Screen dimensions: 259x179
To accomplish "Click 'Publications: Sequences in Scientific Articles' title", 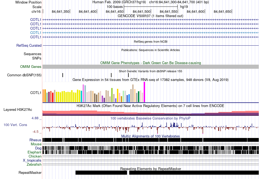I will point(150,50).
